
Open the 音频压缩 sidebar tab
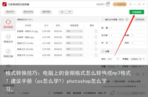tap(8, 53)
